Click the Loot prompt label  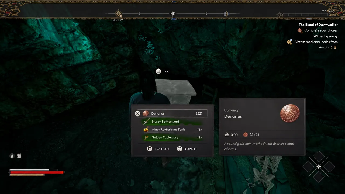167,71
